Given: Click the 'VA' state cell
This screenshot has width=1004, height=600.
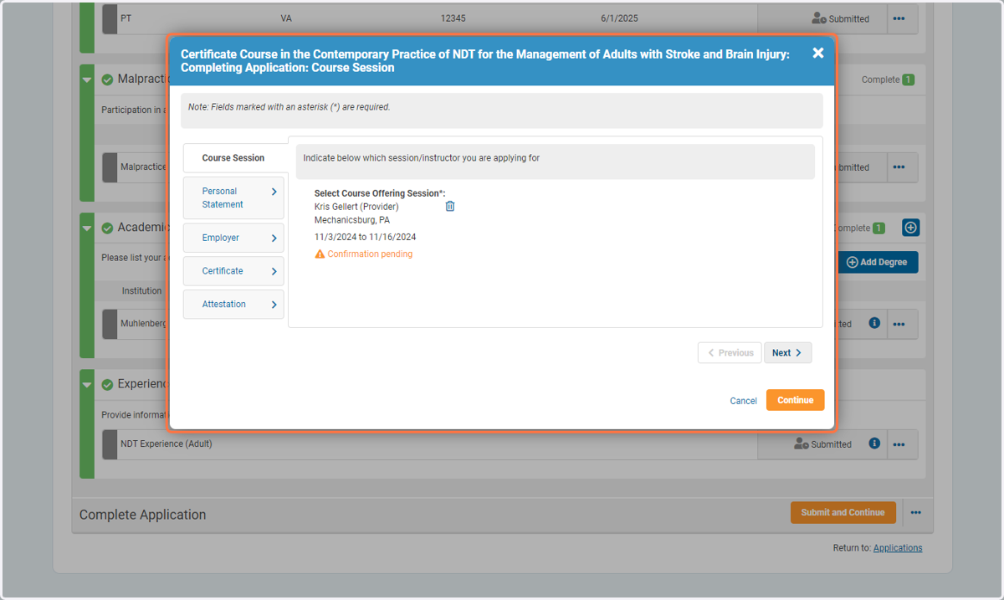Looking at the screenshot, I should 286,18.
